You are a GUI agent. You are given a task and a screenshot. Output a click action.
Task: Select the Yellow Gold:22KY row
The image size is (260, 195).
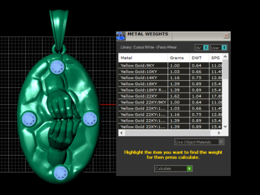click(x=170, y=96)
